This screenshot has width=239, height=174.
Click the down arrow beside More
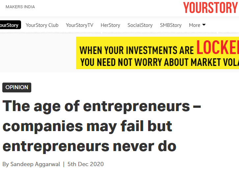tap(204, 25)
